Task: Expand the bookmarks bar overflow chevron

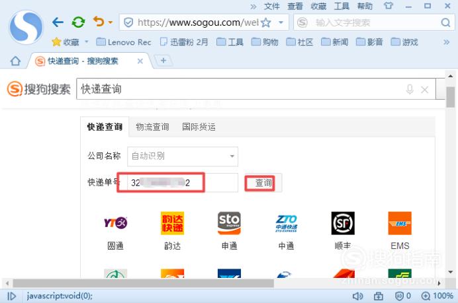Action: click(446, 42)
